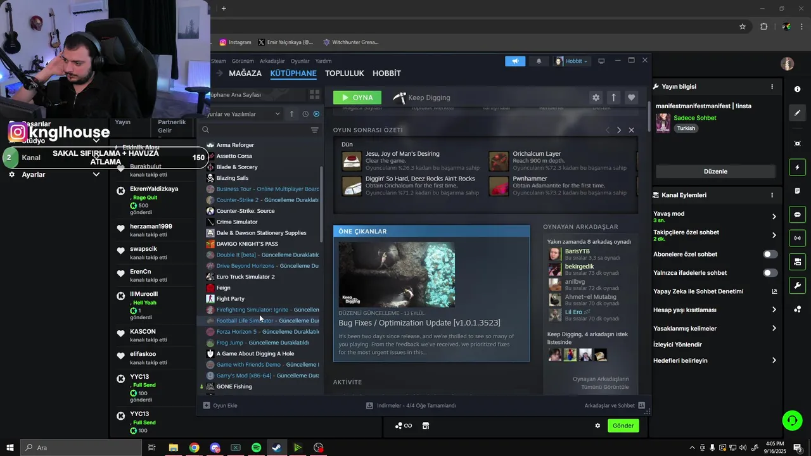Select A Game About Digging A Hole
The width and height of the screenshot is (811, 456).
coord(255,353)
